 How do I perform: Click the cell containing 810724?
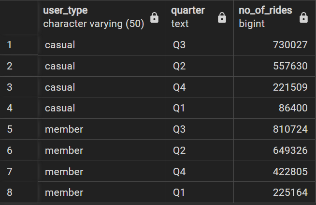[x=274, y=129]
